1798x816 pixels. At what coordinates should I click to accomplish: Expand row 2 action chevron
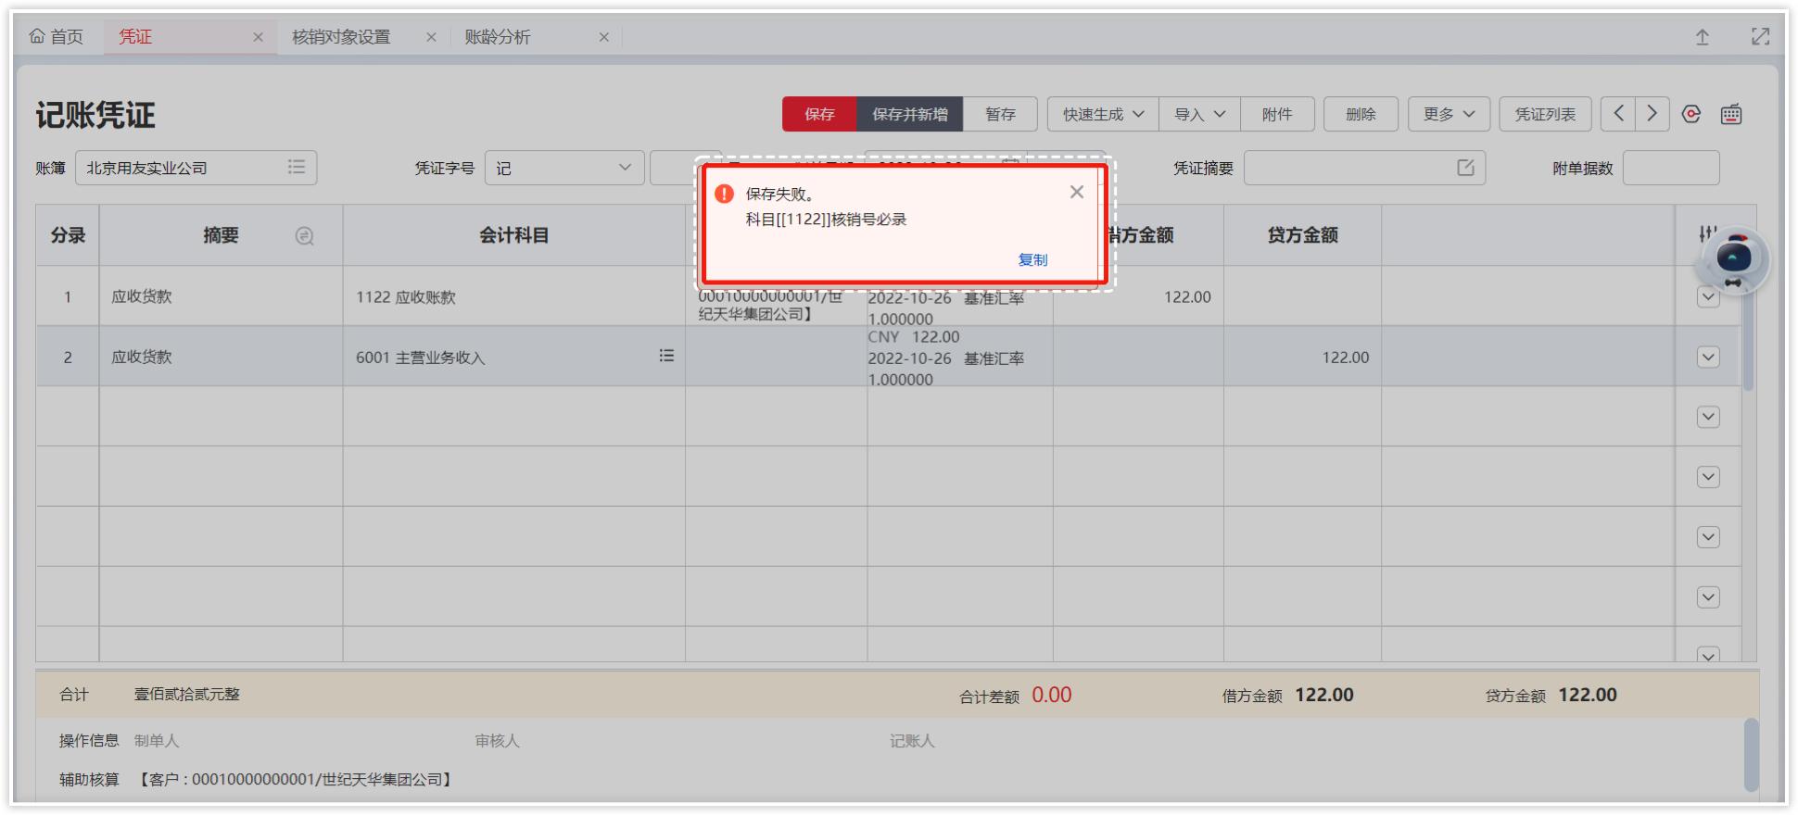pyautogui.click(x=1708, y=357)
